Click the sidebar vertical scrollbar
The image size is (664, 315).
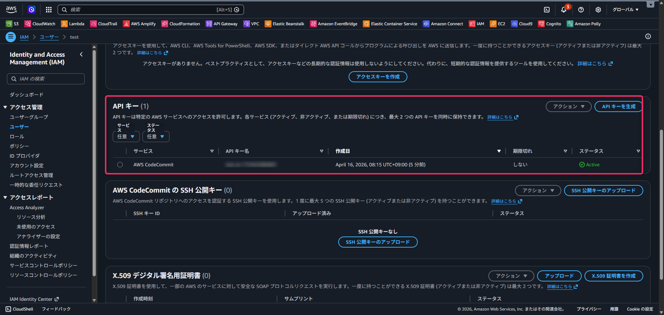(94, 163)
